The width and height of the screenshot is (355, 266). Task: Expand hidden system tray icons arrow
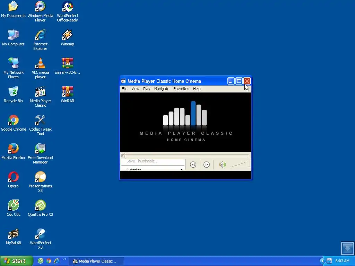tap(323, 261)
